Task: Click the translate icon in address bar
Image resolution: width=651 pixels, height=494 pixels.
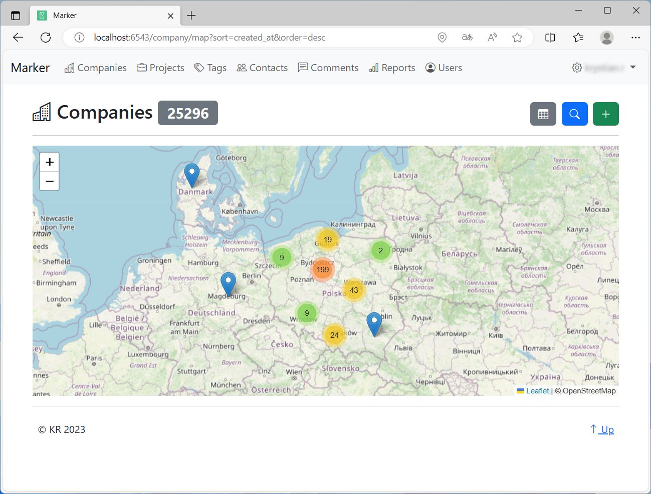Action: click(467, 38)
